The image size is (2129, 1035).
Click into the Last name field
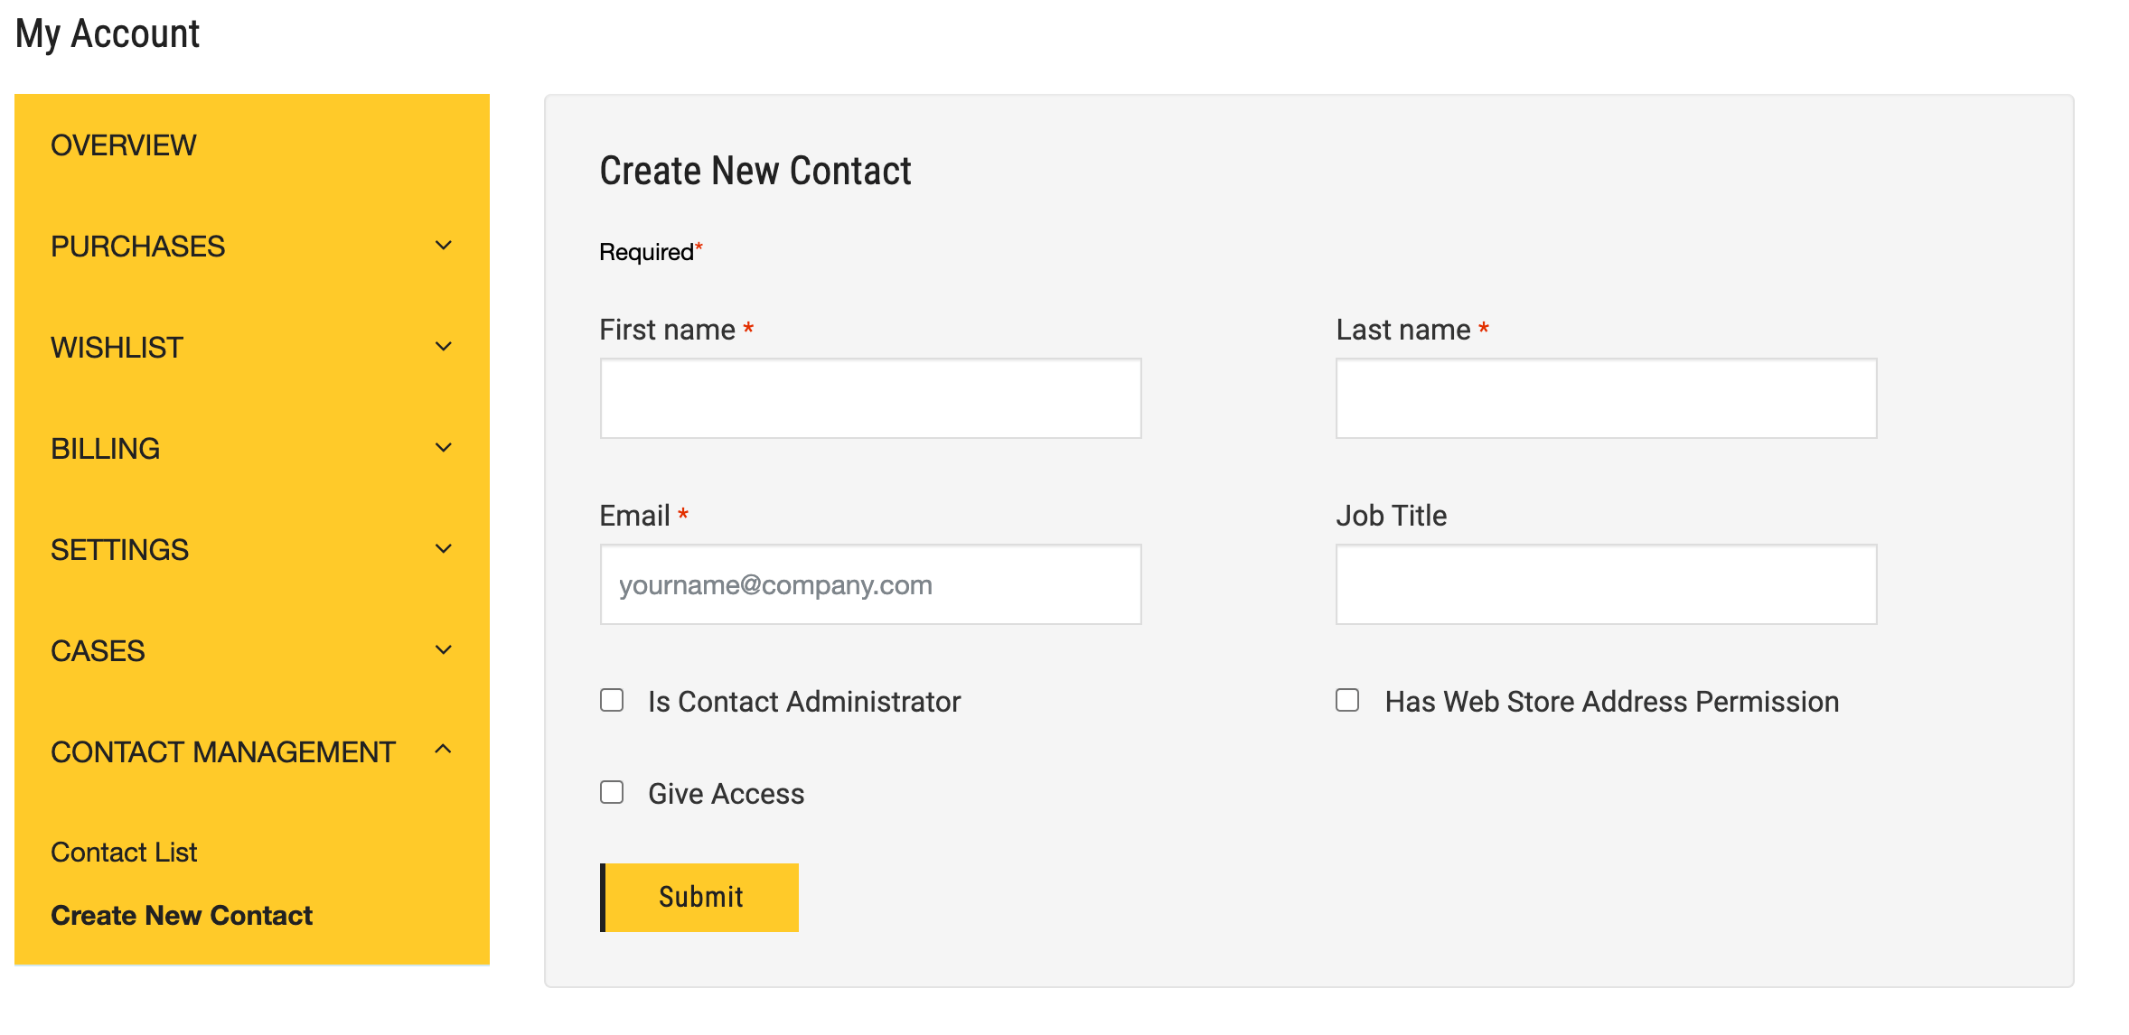[x=1606, y=398]
